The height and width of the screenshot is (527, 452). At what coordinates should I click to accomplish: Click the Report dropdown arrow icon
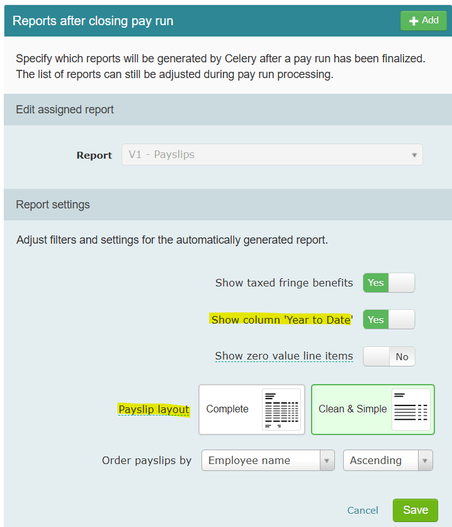click(x=414, y=155)
